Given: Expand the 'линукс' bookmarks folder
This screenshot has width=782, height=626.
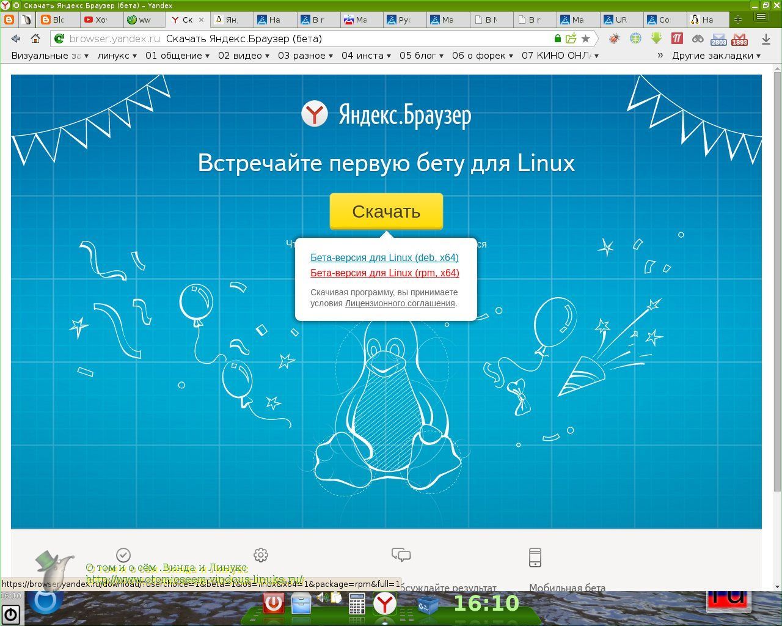Looking at the screenshot, I should pyautogui.click(x=117, y=56).
